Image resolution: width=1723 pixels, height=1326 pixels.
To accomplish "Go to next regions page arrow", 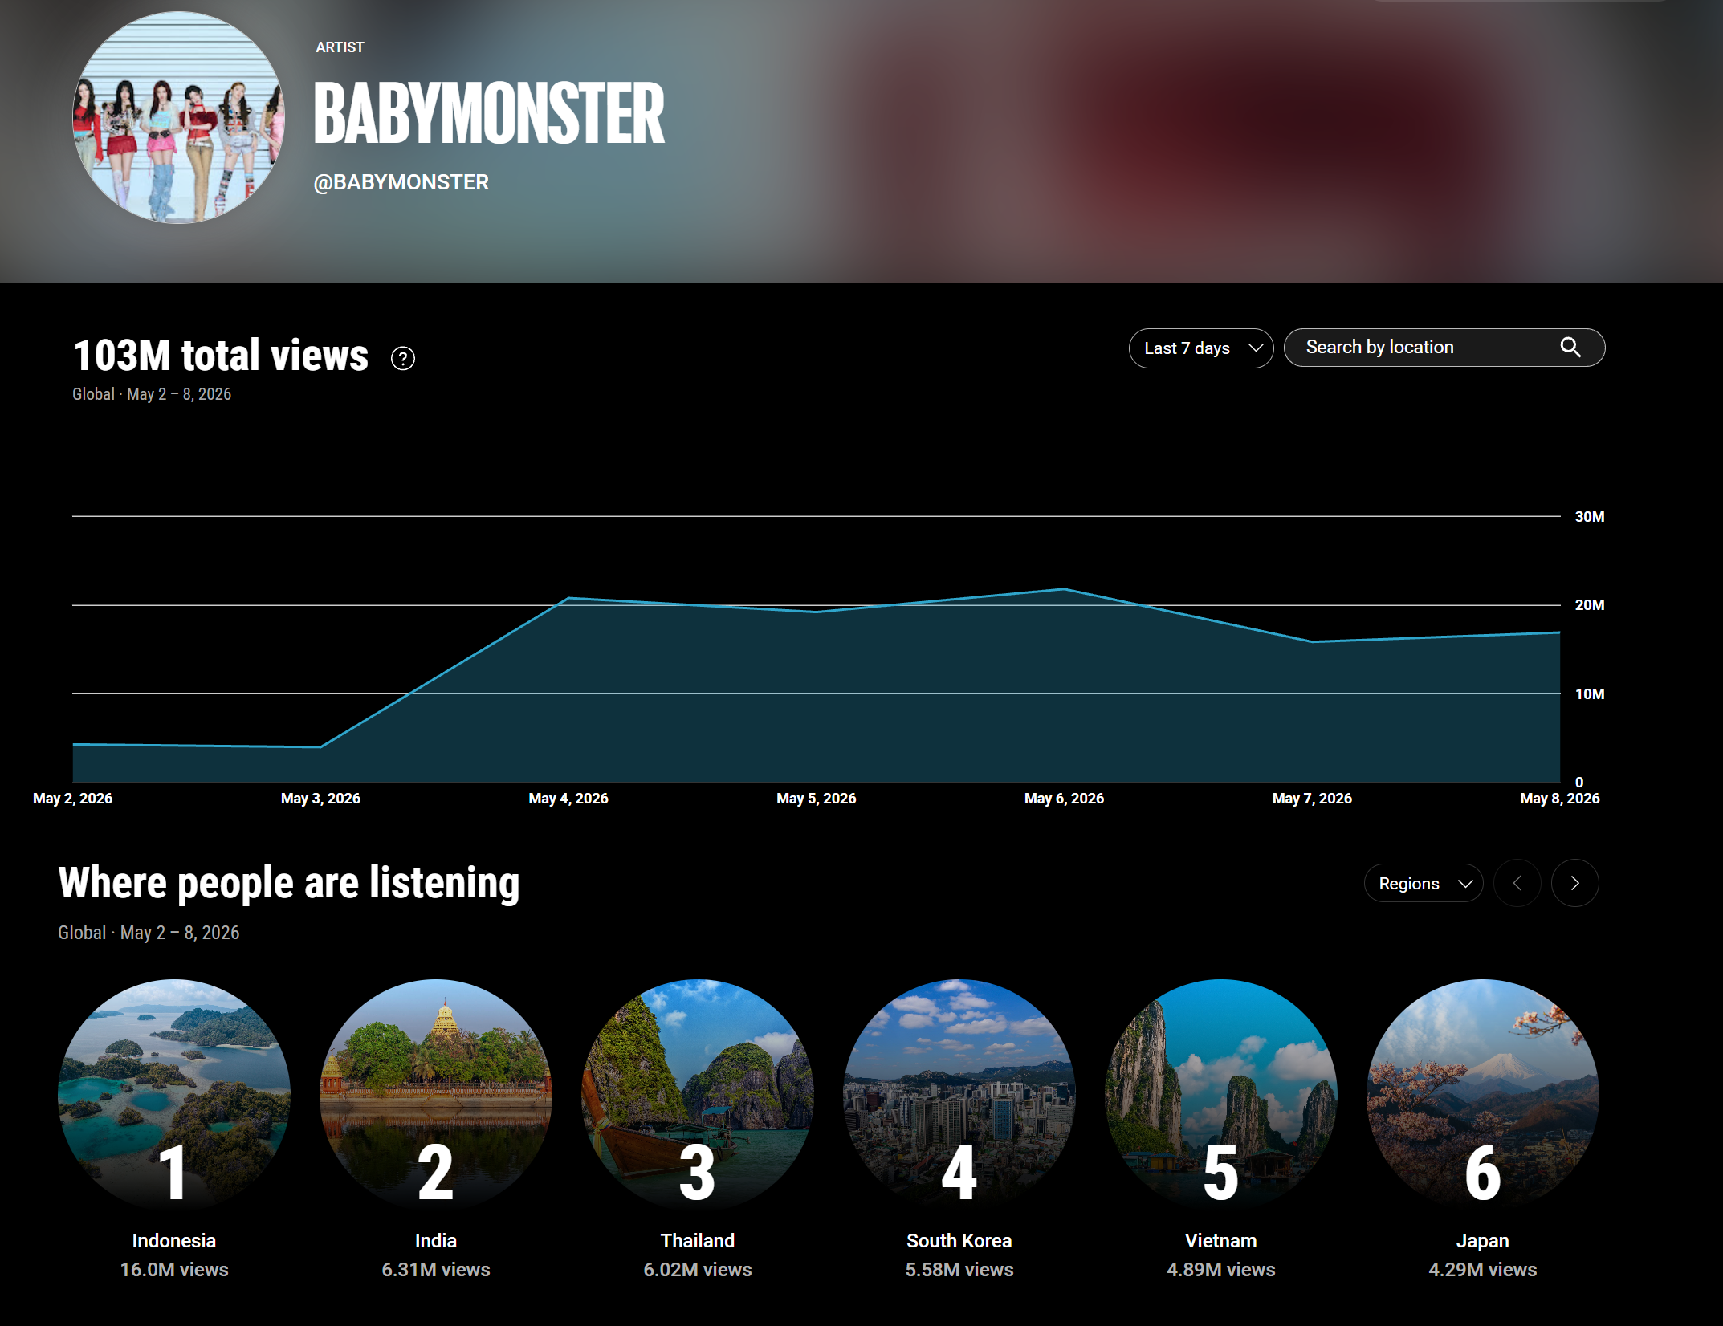I will (1574, 883).
